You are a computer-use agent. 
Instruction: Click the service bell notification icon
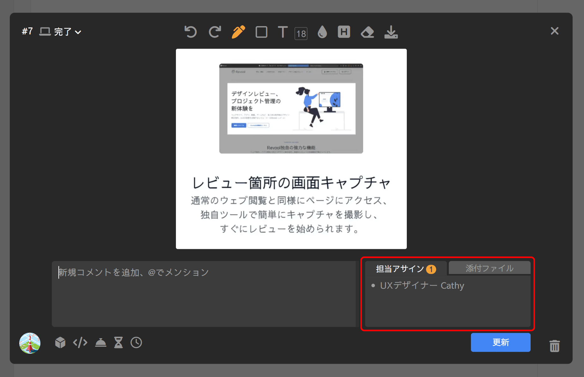click(x=100, y=343)
